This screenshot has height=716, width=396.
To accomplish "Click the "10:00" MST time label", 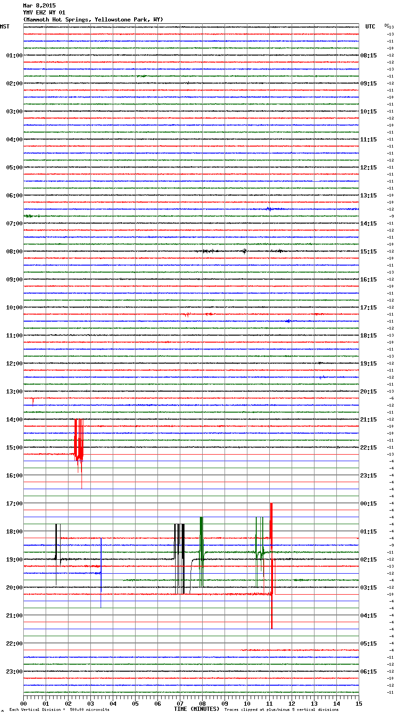I will coord(14,307).
